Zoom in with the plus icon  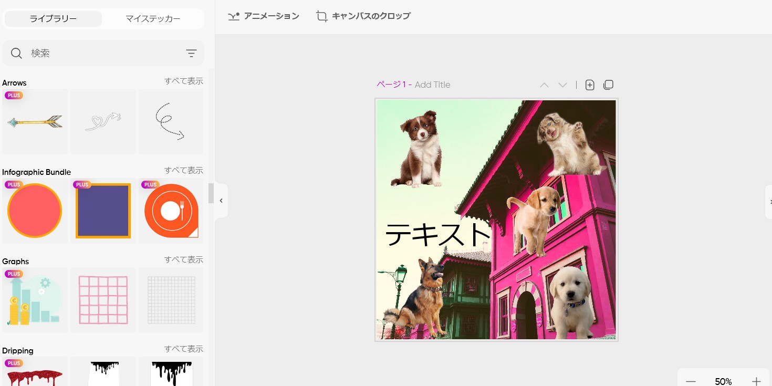[756, 381]
